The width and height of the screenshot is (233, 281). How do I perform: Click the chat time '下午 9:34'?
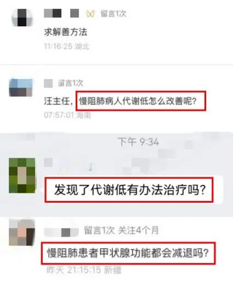(x=138, y=142)
